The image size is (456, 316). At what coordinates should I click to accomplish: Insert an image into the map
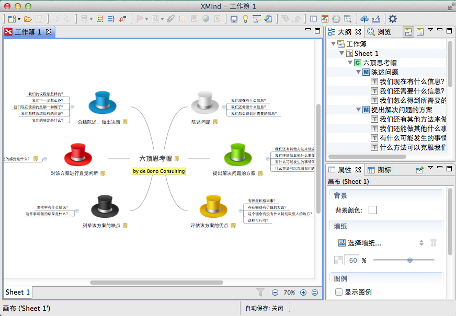pyautogui.click(x=155, y=18)
